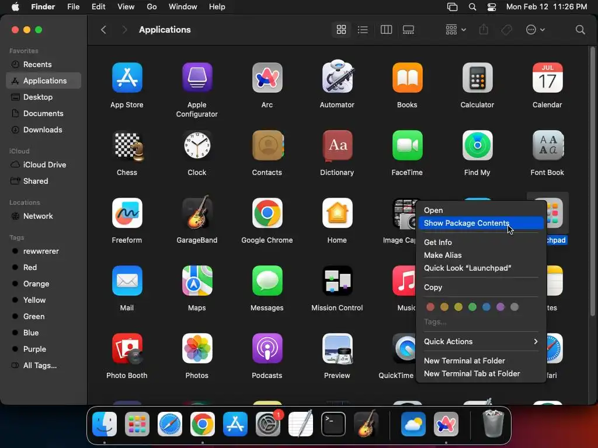Click the Finder search magnifier button

[580, 30]
